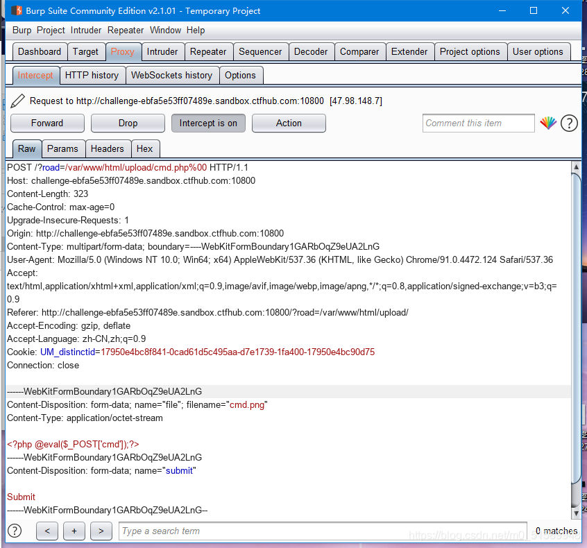Image resolution: width=587 pixels, height=548 pixels.
Task: Go to next search match with > button
Action: pos(101,531)
